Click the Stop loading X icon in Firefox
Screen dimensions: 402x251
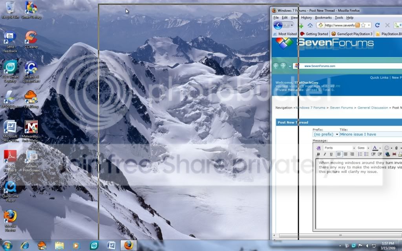[387, 25]
